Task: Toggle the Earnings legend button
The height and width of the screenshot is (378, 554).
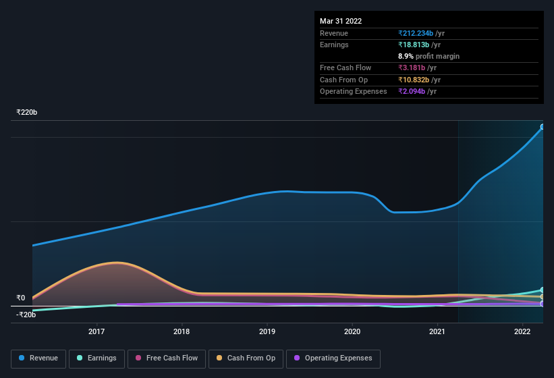Action: point(96,358)
